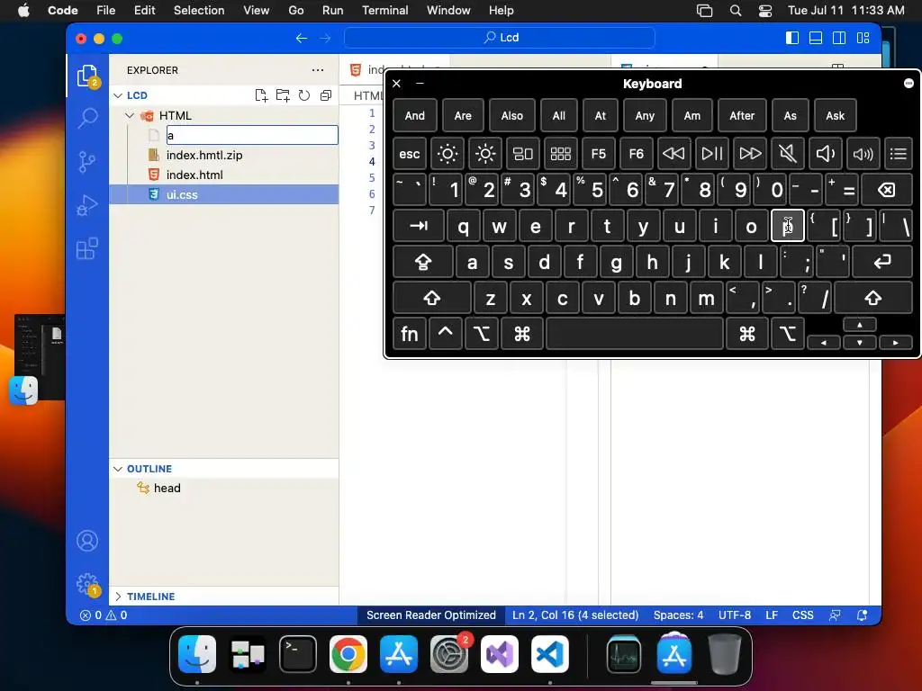Click the esc key

pos(410,154)
